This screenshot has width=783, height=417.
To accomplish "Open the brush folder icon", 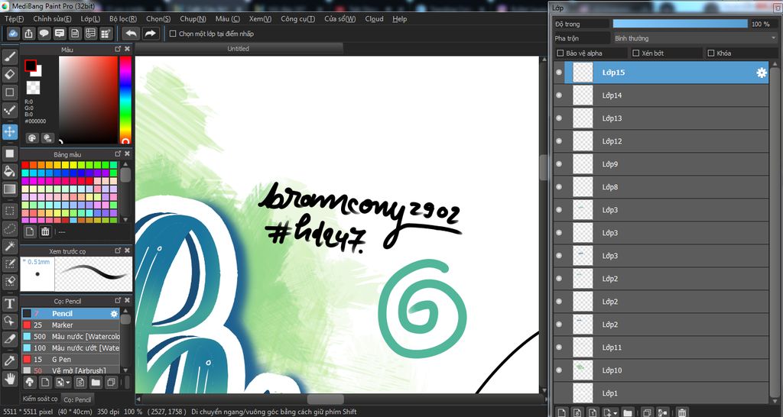I will tap(96, 383).
